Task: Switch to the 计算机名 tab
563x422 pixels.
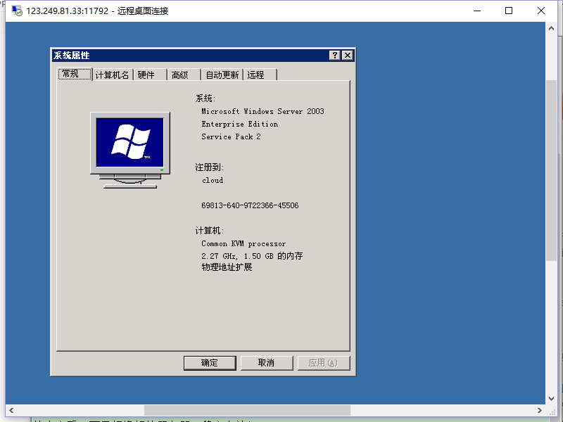Action: pyautogui.click(x=113, y=75)
